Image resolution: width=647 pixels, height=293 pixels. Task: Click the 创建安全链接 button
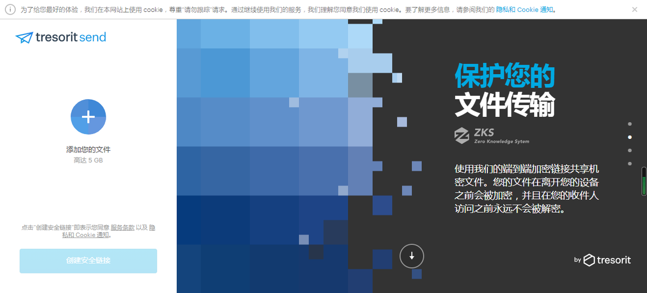[88, 261]
